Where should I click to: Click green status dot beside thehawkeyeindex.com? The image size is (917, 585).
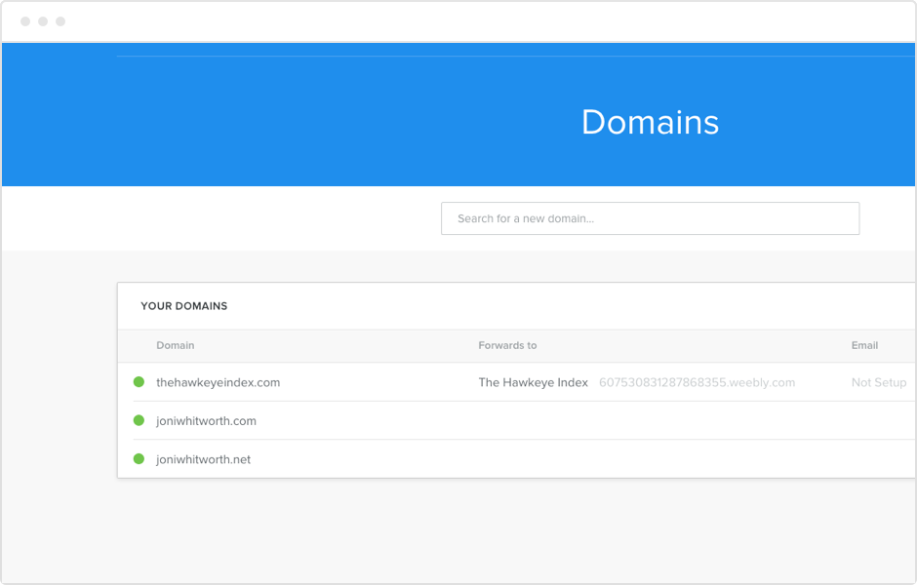point(139,382)
